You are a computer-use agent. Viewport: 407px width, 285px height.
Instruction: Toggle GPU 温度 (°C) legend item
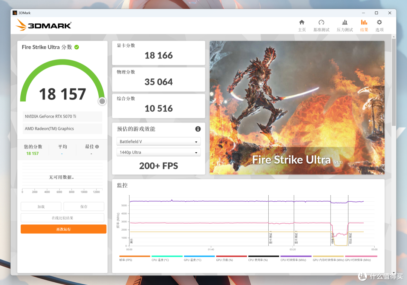pos(199,259)
